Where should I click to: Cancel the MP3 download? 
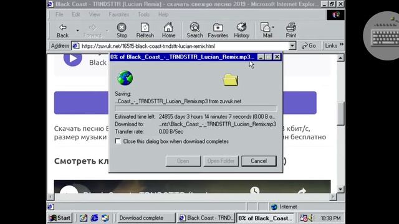point(259,161)
